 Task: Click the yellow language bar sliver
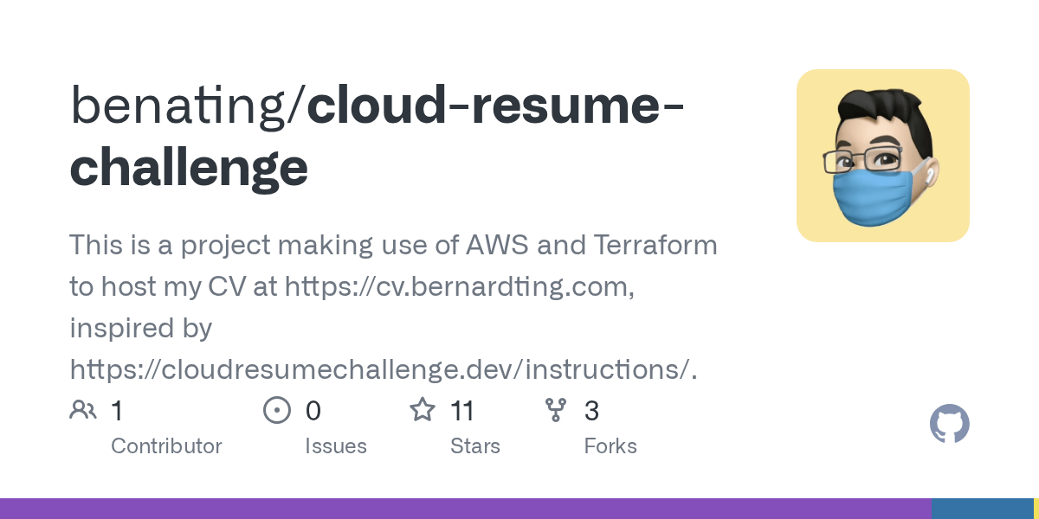pyautogui.click(x=1036, y=509)
